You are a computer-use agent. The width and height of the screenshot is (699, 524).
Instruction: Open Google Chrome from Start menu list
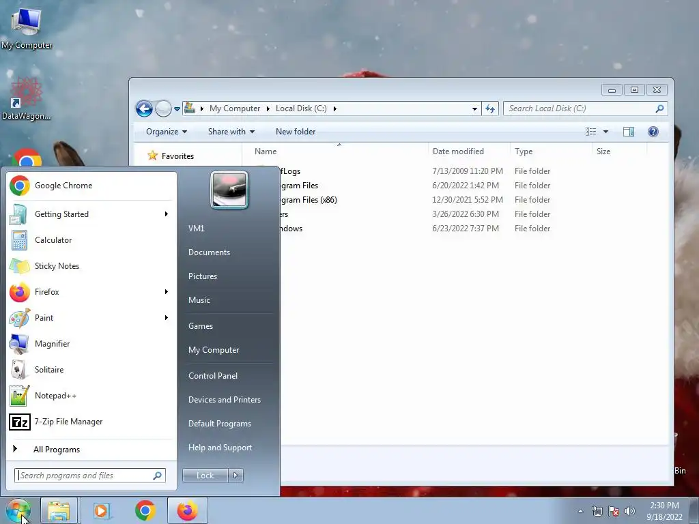91,186
